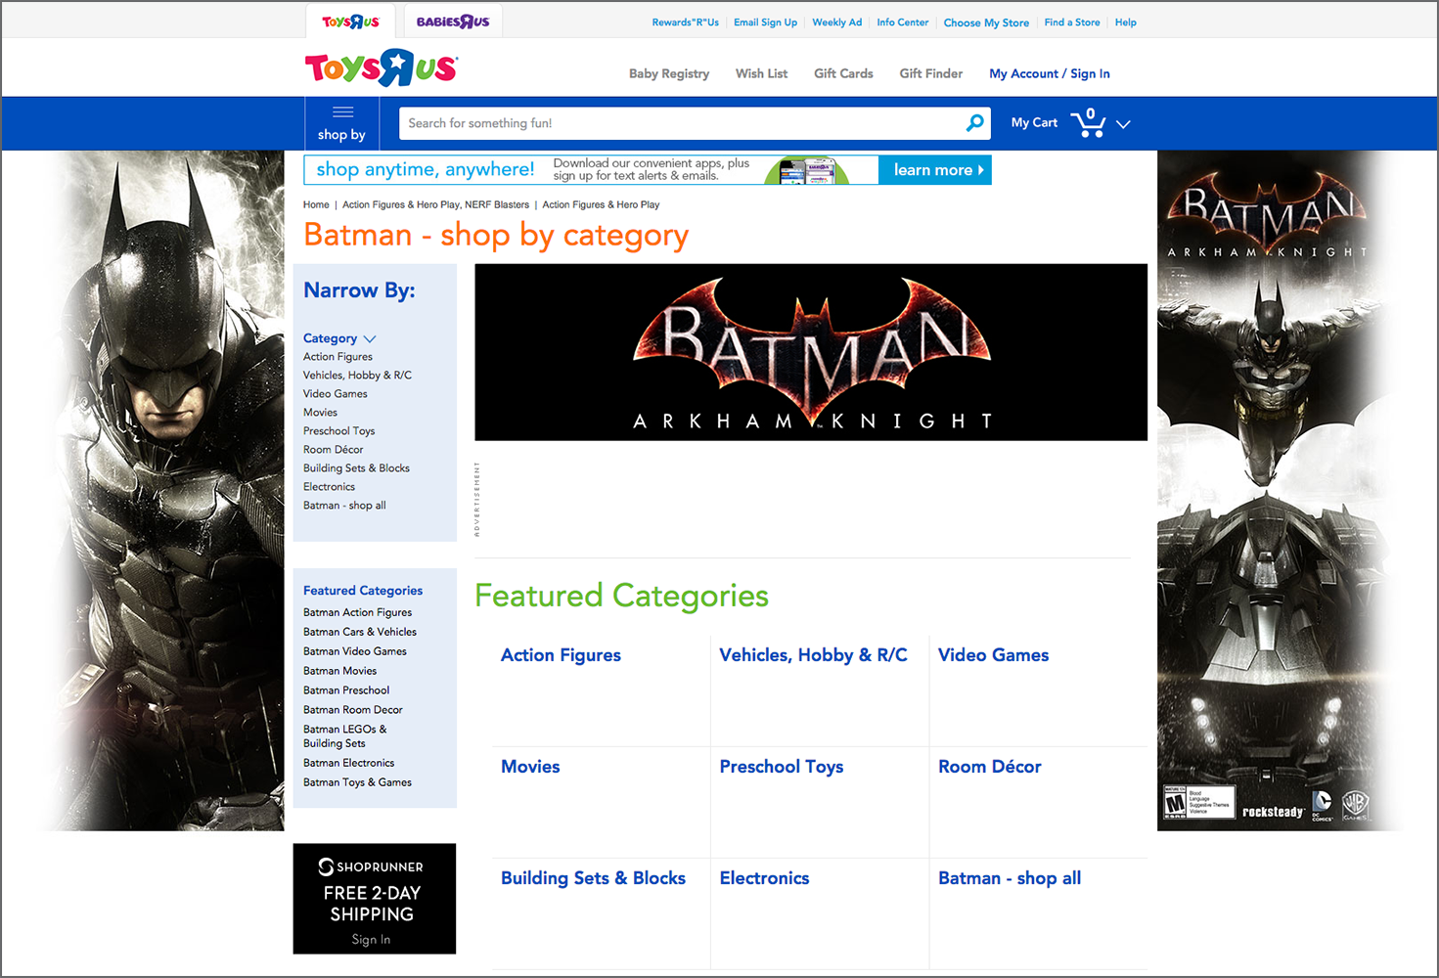Open Batman Room Decor sidebar link
Screen dimensions: 1439x978
point(353,710)
